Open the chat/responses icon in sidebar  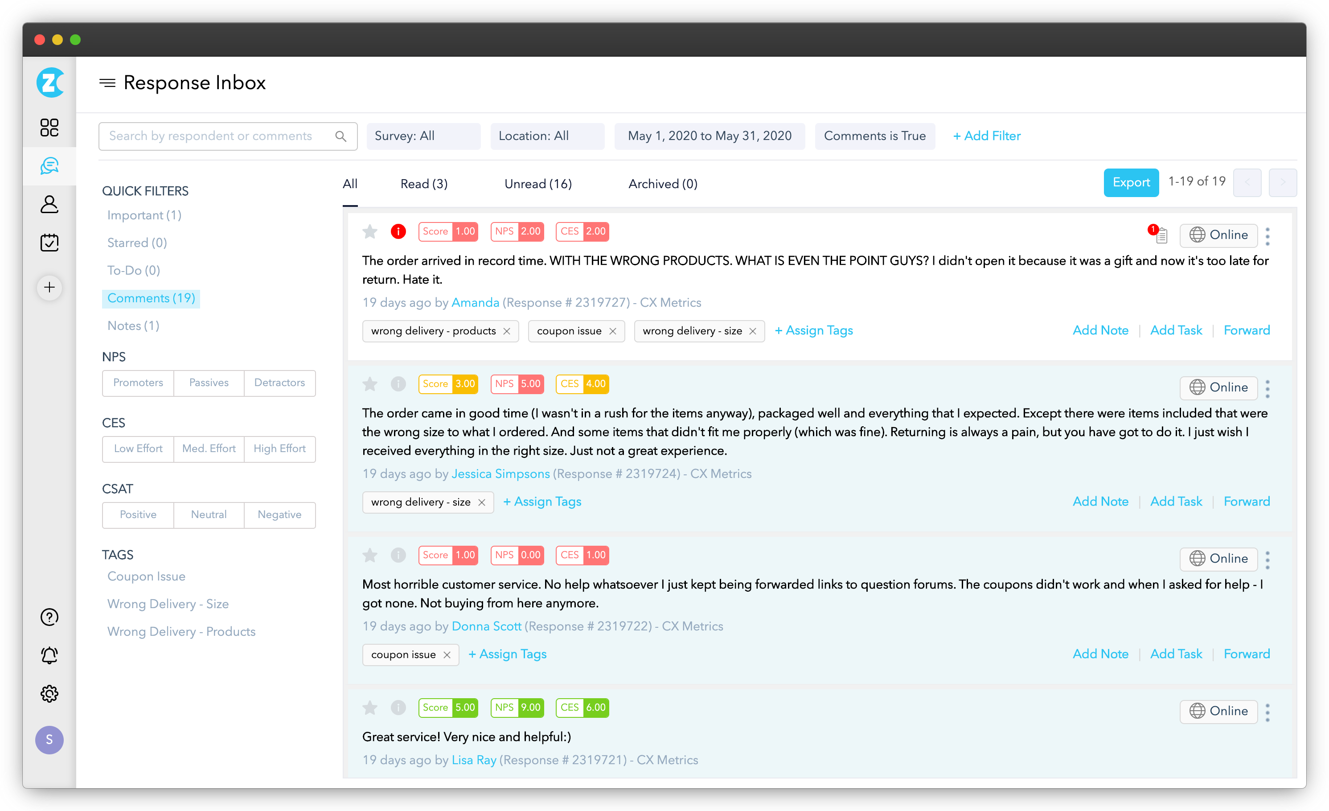[49, 166]
